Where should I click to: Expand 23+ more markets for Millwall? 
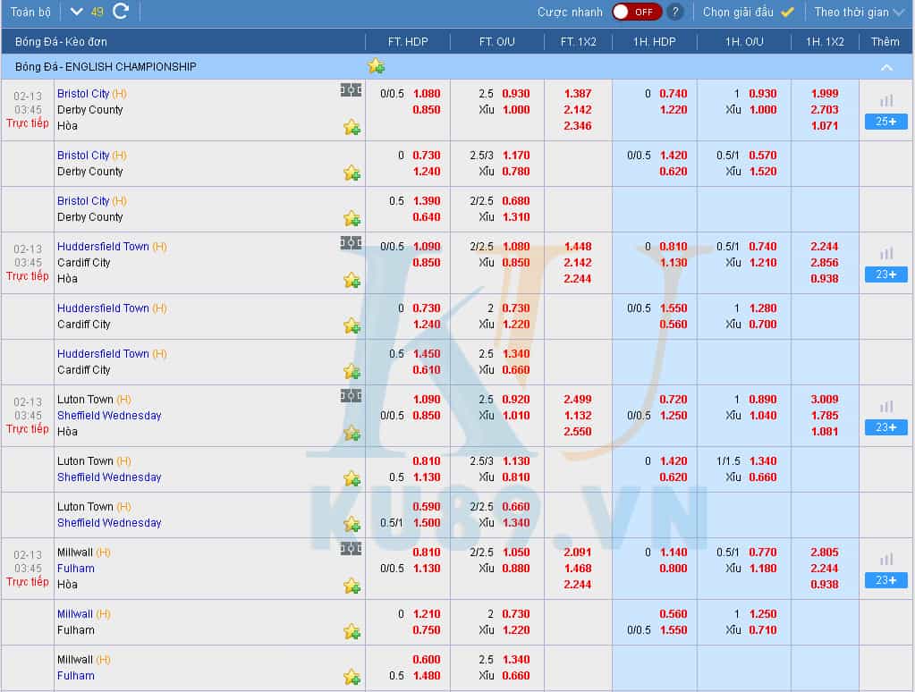point(885,580)
